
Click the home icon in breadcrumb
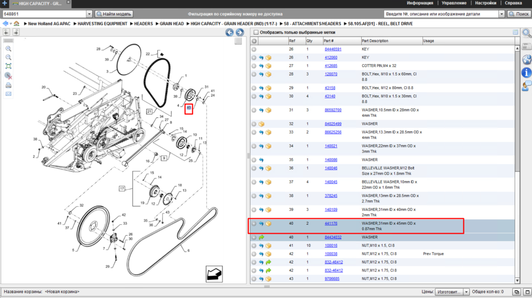tap(16, 24)
